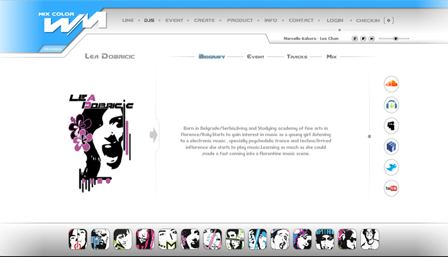Select DJ thumbnail with pink vertical stripes

pos(145,239)
